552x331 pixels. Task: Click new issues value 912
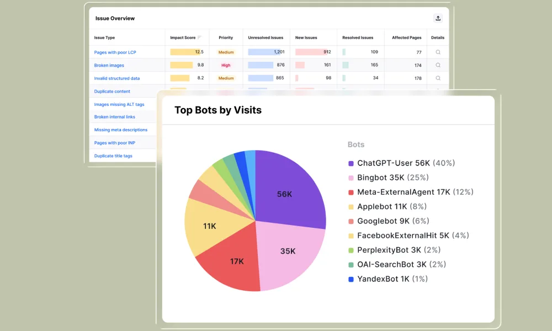(327, 52)
